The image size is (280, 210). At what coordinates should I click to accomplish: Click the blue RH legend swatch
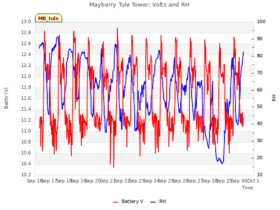(153, 202)
